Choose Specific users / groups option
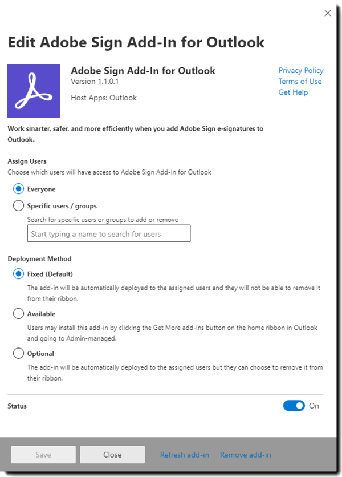The height and width of the screenshot is (477, 342). (18, 206)
